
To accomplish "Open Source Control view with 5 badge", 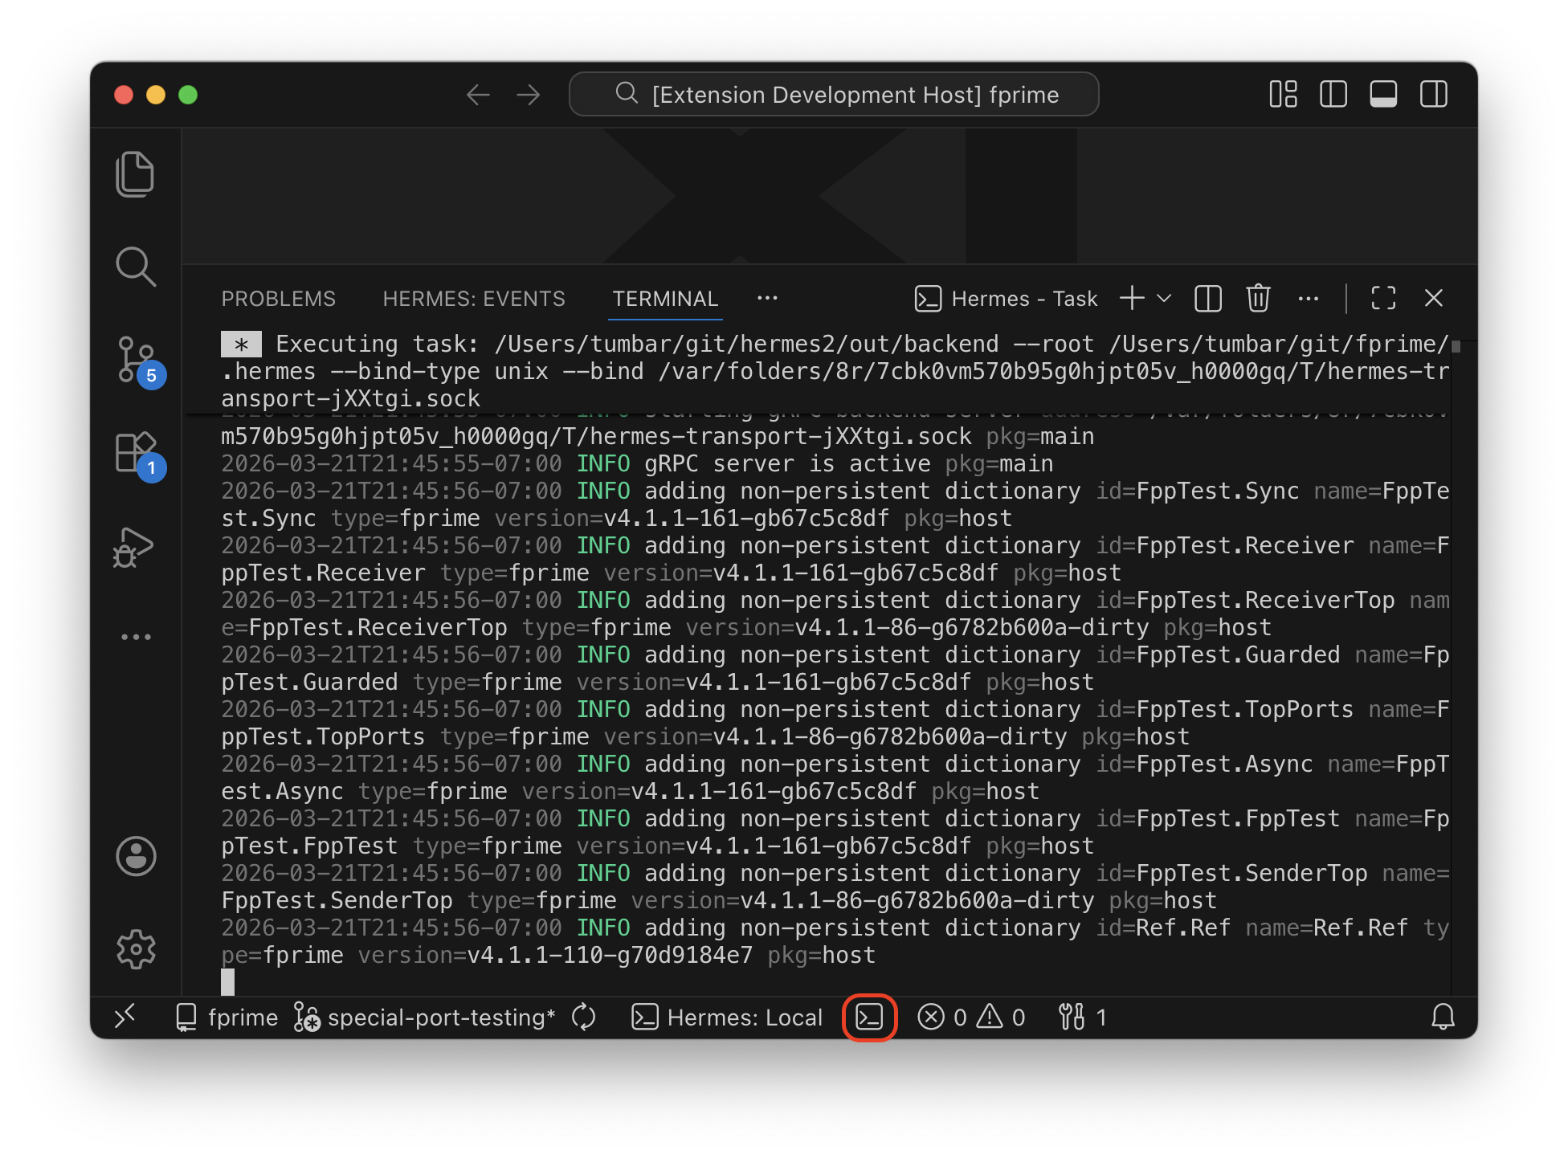I will pos(135,359).
